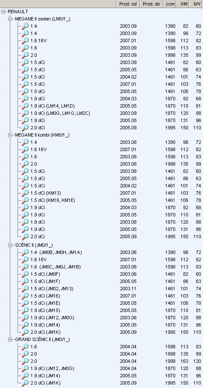This screenshot has width=203, height=388.
Task: Click 2003.11 date in 1.5 dCi (JM02, JM13) row
Action: tap(128, 289)
